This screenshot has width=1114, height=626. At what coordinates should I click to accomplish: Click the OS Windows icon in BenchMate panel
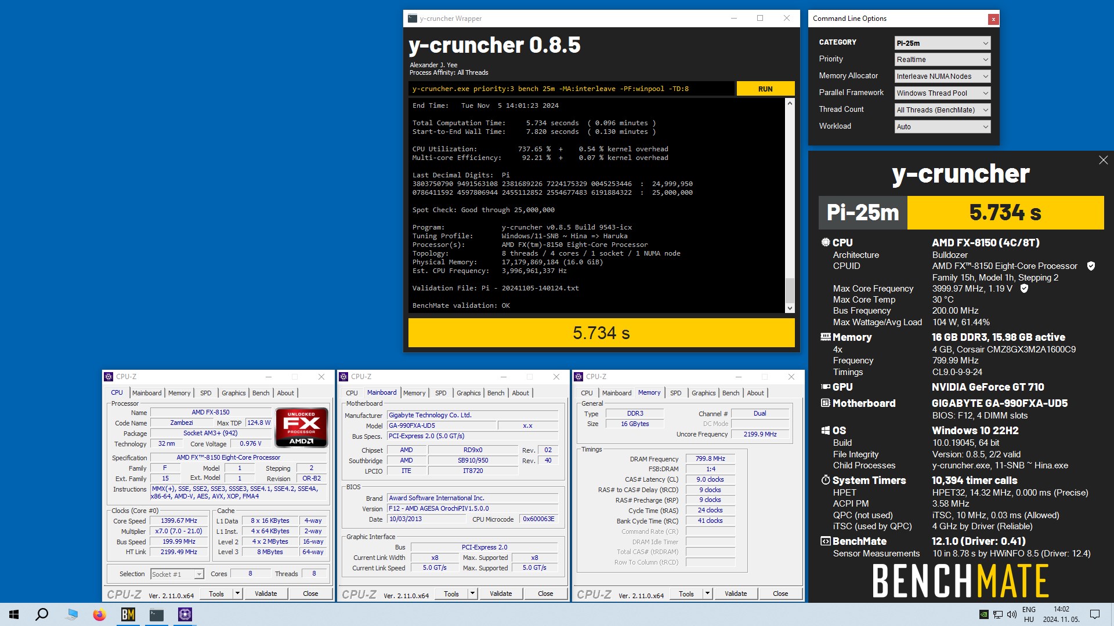[x=826, y=431]
